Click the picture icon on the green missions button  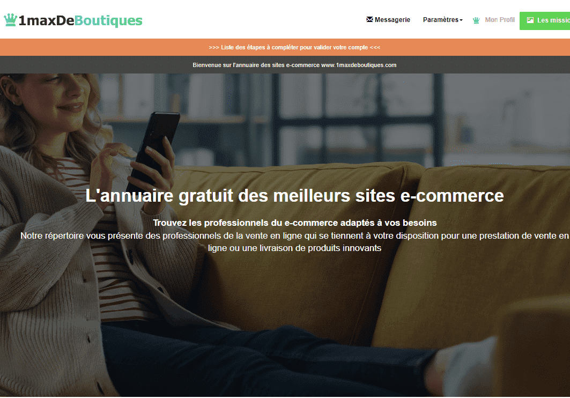530,20
